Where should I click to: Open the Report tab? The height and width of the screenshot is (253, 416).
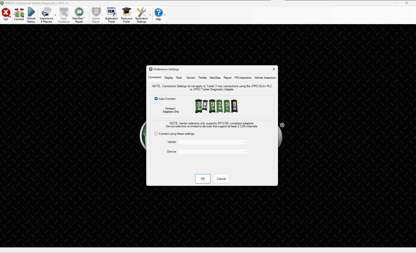[227, 78]
